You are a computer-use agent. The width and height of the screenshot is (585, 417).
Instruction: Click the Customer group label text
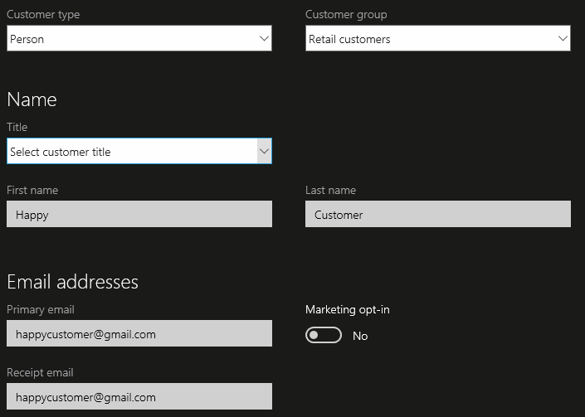346,15
